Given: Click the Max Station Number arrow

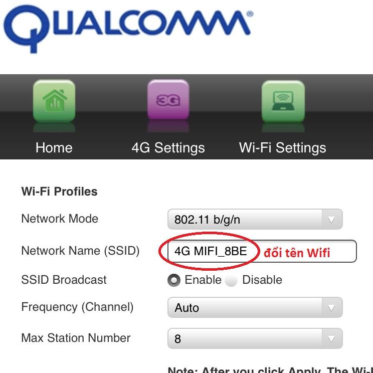Looking at the screenshot, I should (x=331, y=338).
